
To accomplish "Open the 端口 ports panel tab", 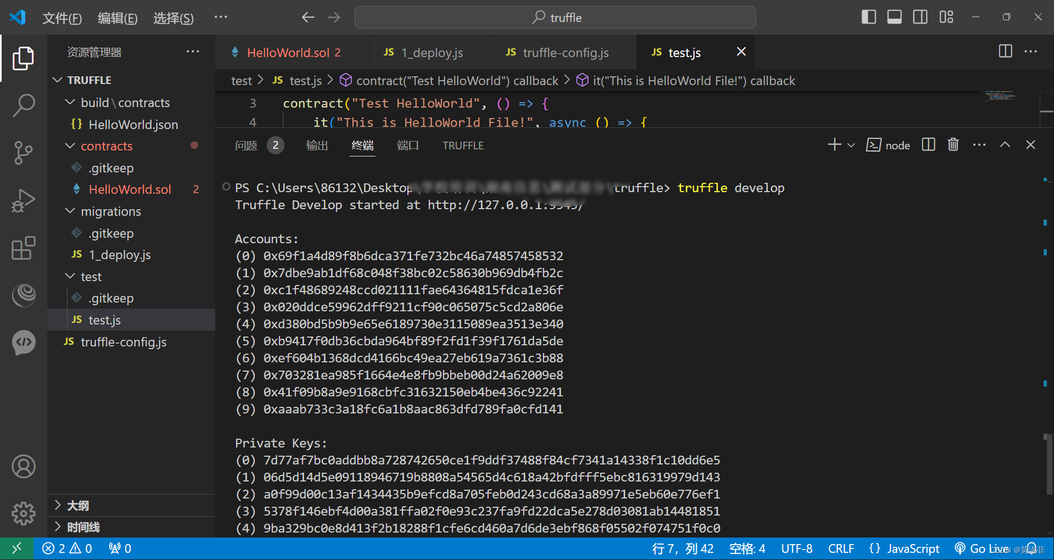I will [408, 145].
